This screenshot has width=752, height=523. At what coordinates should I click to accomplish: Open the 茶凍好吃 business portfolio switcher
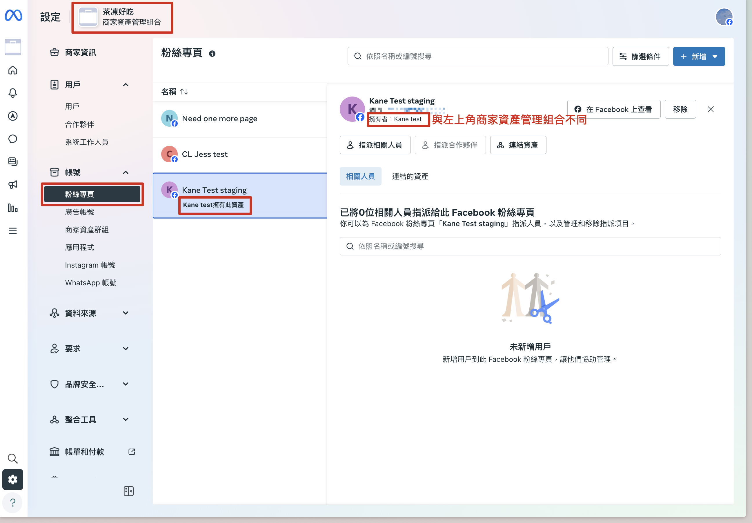(x=122, y=17)
